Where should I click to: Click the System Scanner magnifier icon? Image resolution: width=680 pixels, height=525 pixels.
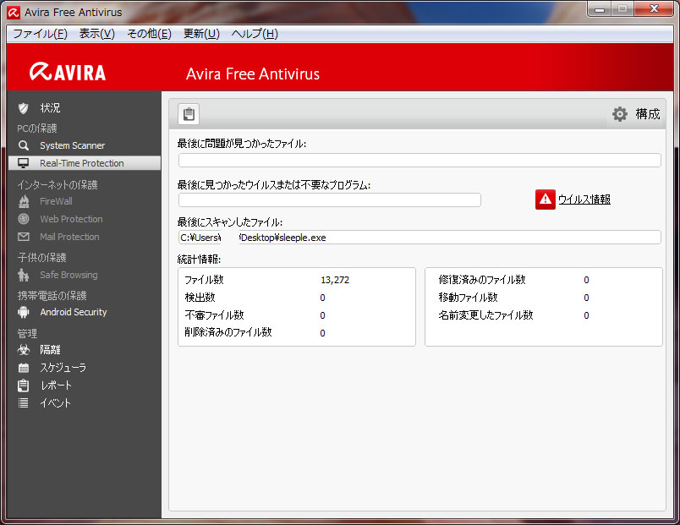pyautogui.click(x=24, y=145)
